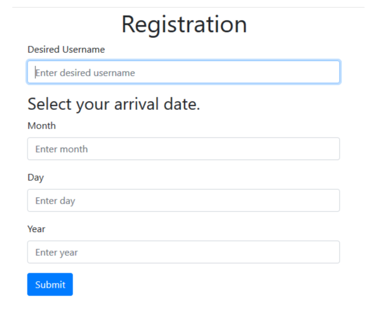
Task: Click the Registration page heading
Action: [x=185, y=24]
